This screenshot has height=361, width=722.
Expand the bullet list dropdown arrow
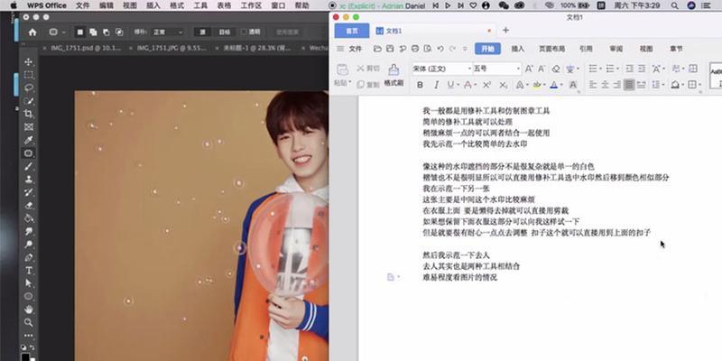tap(602, 69)
